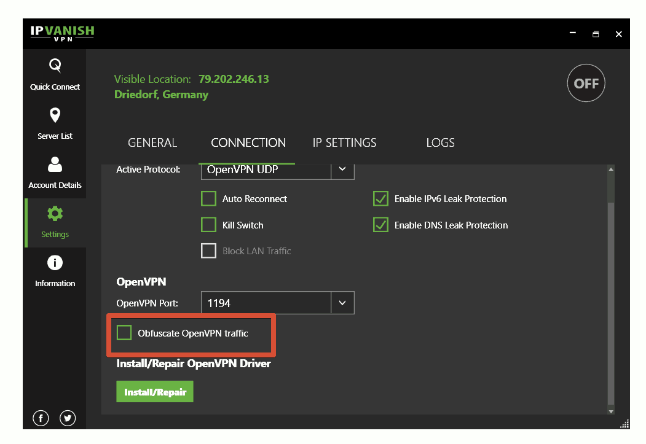Viewport: 646px width, 444px height.
Task: Minimize the IPVanish window
Action: pos(573,33)
